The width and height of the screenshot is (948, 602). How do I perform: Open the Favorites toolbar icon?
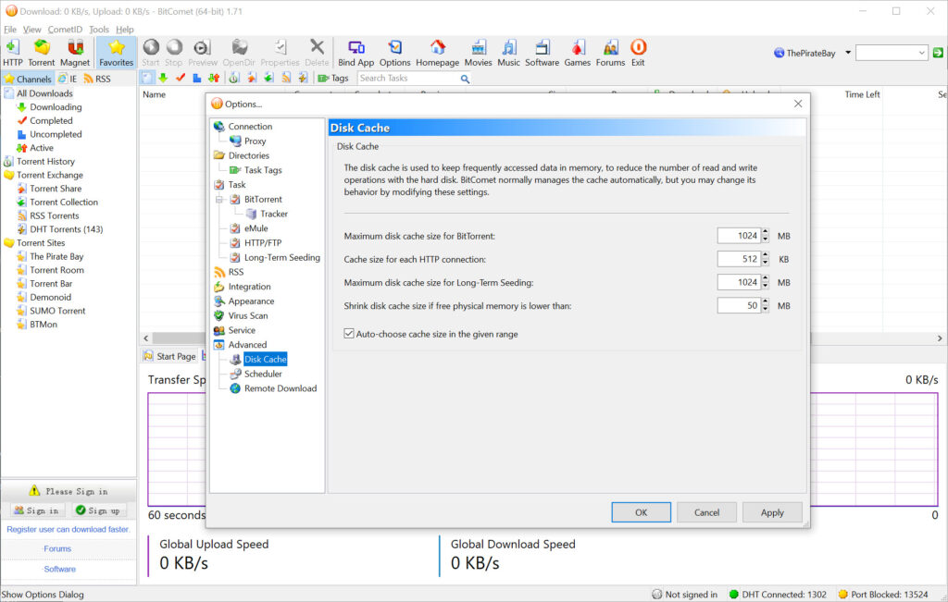[x=116, y=52]
